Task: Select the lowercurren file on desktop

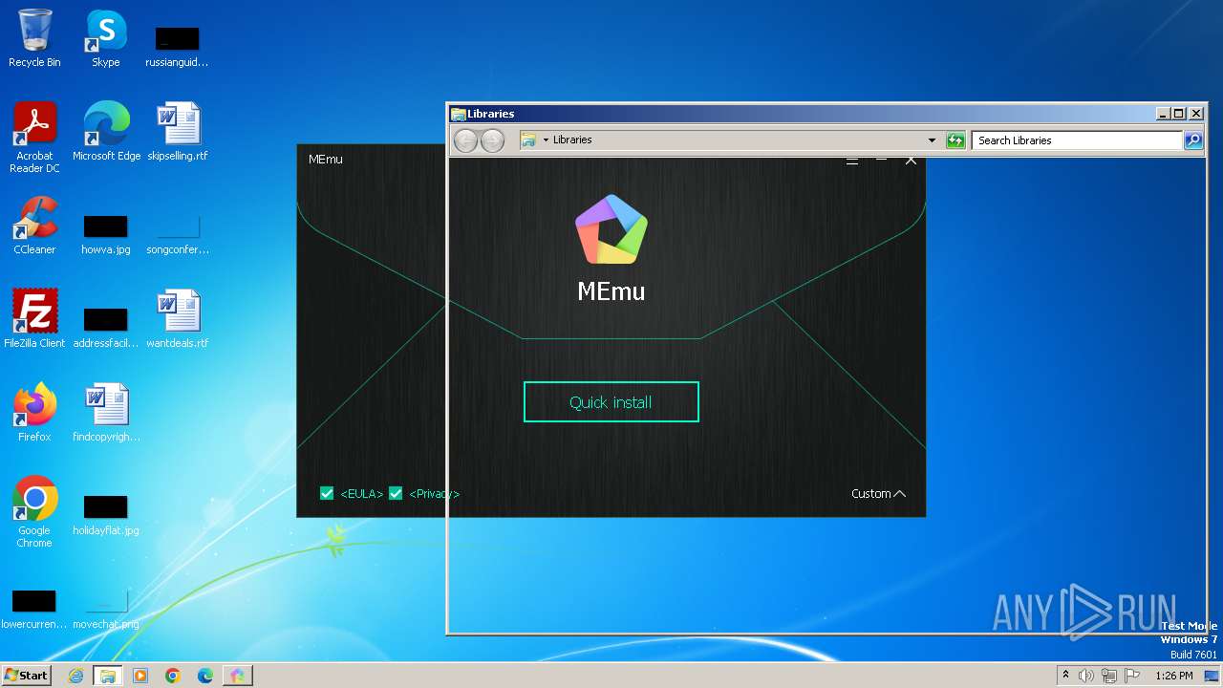Action: click(x=34, y=609)
